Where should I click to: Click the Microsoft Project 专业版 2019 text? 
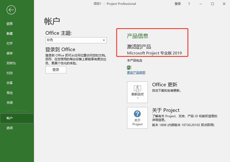(x=154, y=53)
